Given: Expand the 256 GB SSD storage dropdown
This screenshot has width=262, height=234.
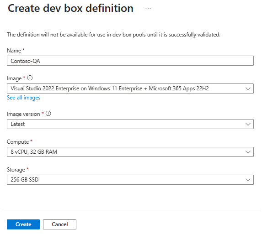Looking at the screenshot, I should click(130, 180).
